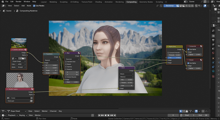Open the View Layer properties tab
The height and width of the screenshot is (120, 220).
213,44
